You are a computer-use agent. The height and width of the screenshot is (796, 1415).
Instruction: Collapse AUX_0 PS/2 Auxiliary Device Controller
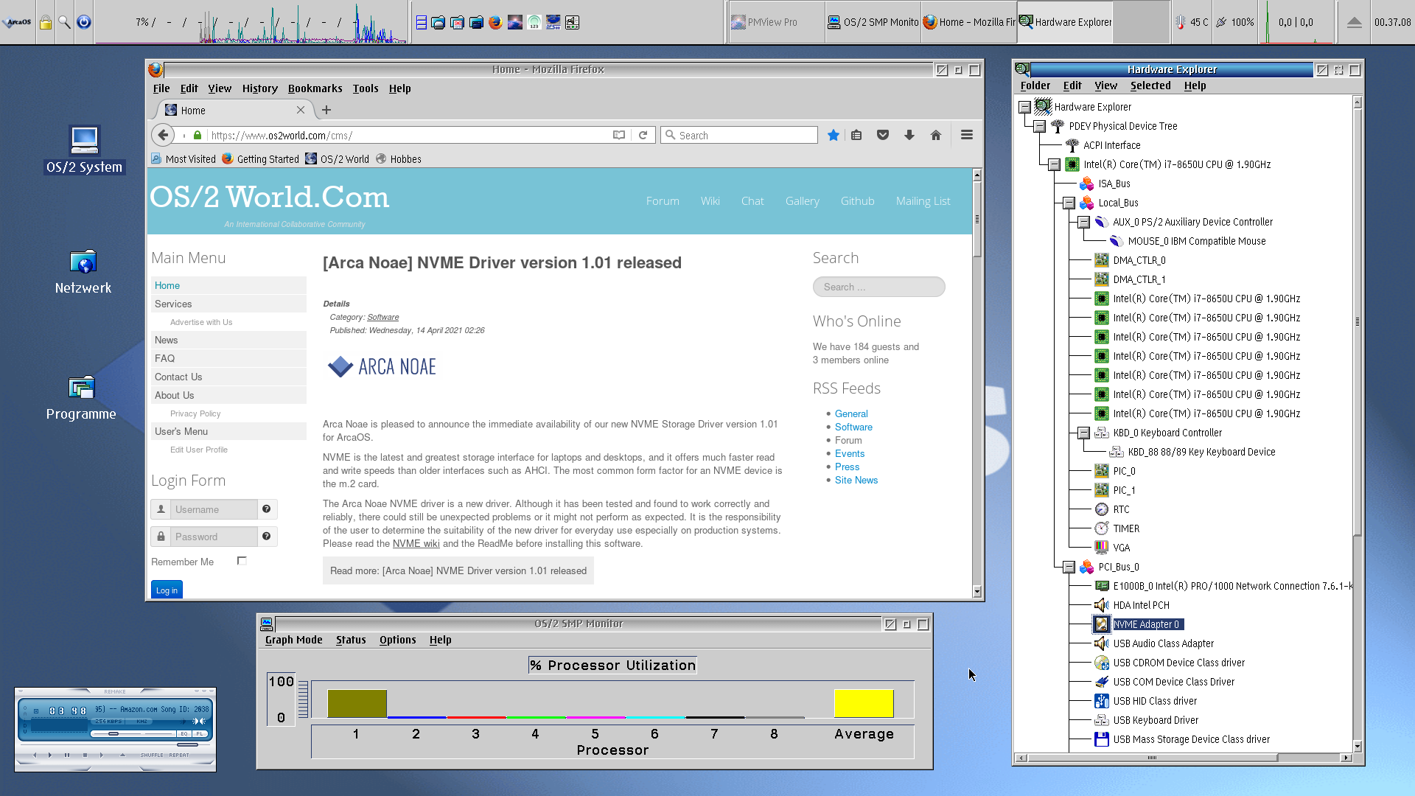click(1083, 222)
